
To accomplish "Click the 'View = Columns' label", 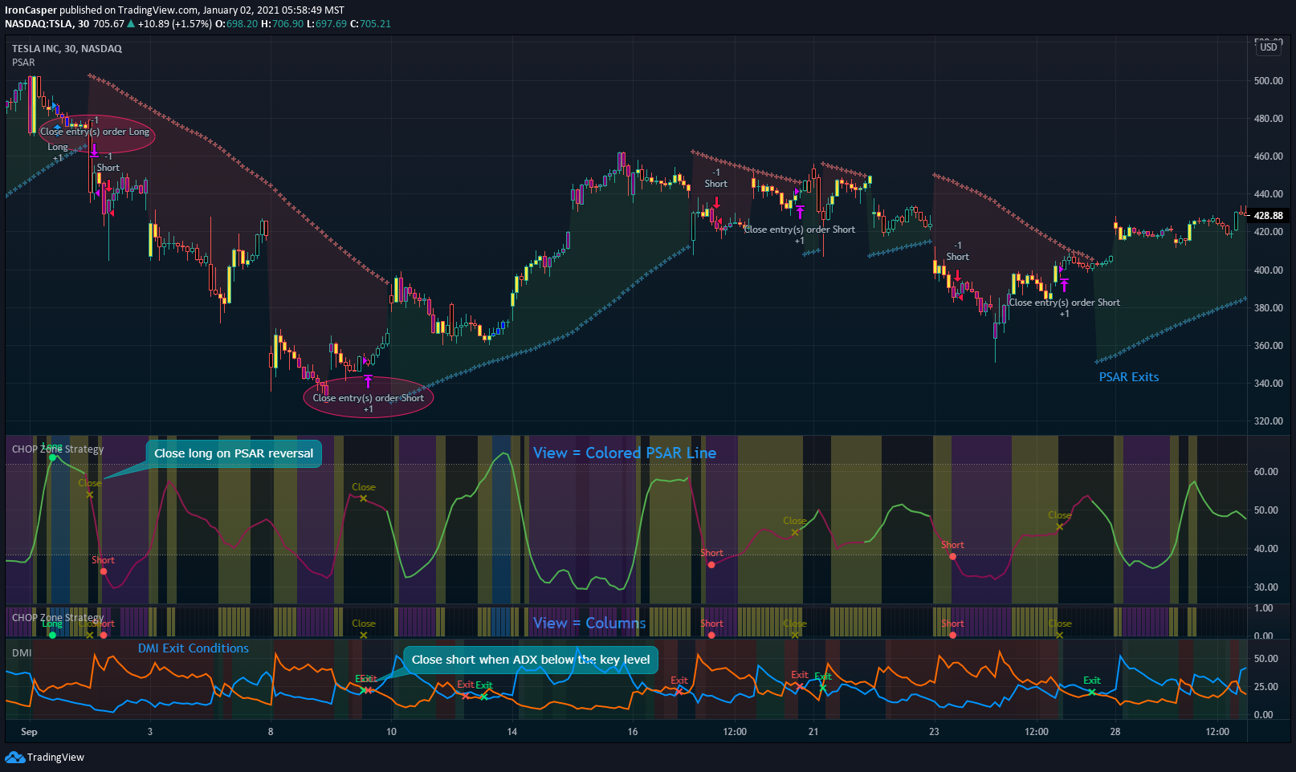I will 589,623.
